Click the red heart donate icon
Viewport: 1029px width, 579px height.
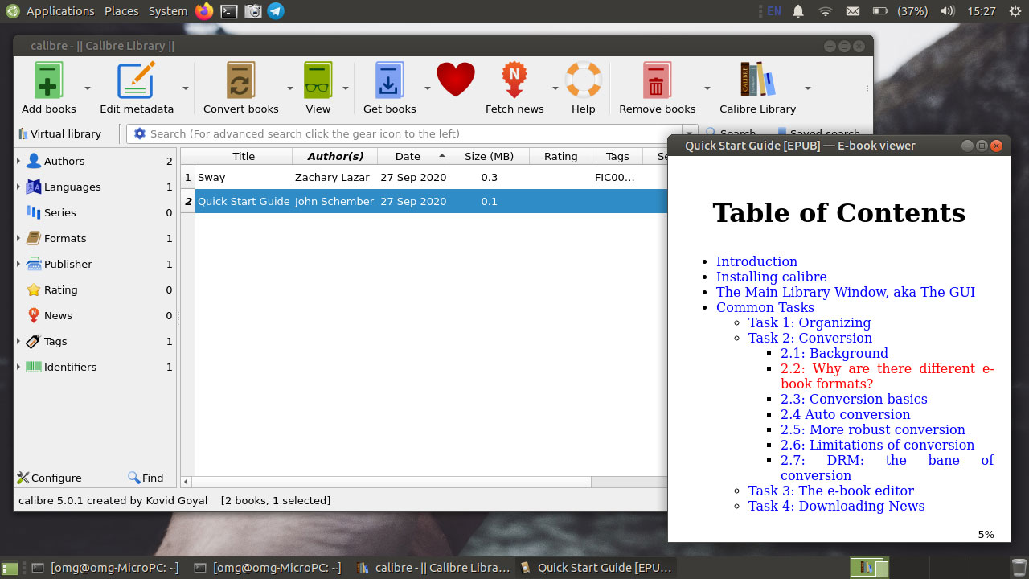click(456, 80)
